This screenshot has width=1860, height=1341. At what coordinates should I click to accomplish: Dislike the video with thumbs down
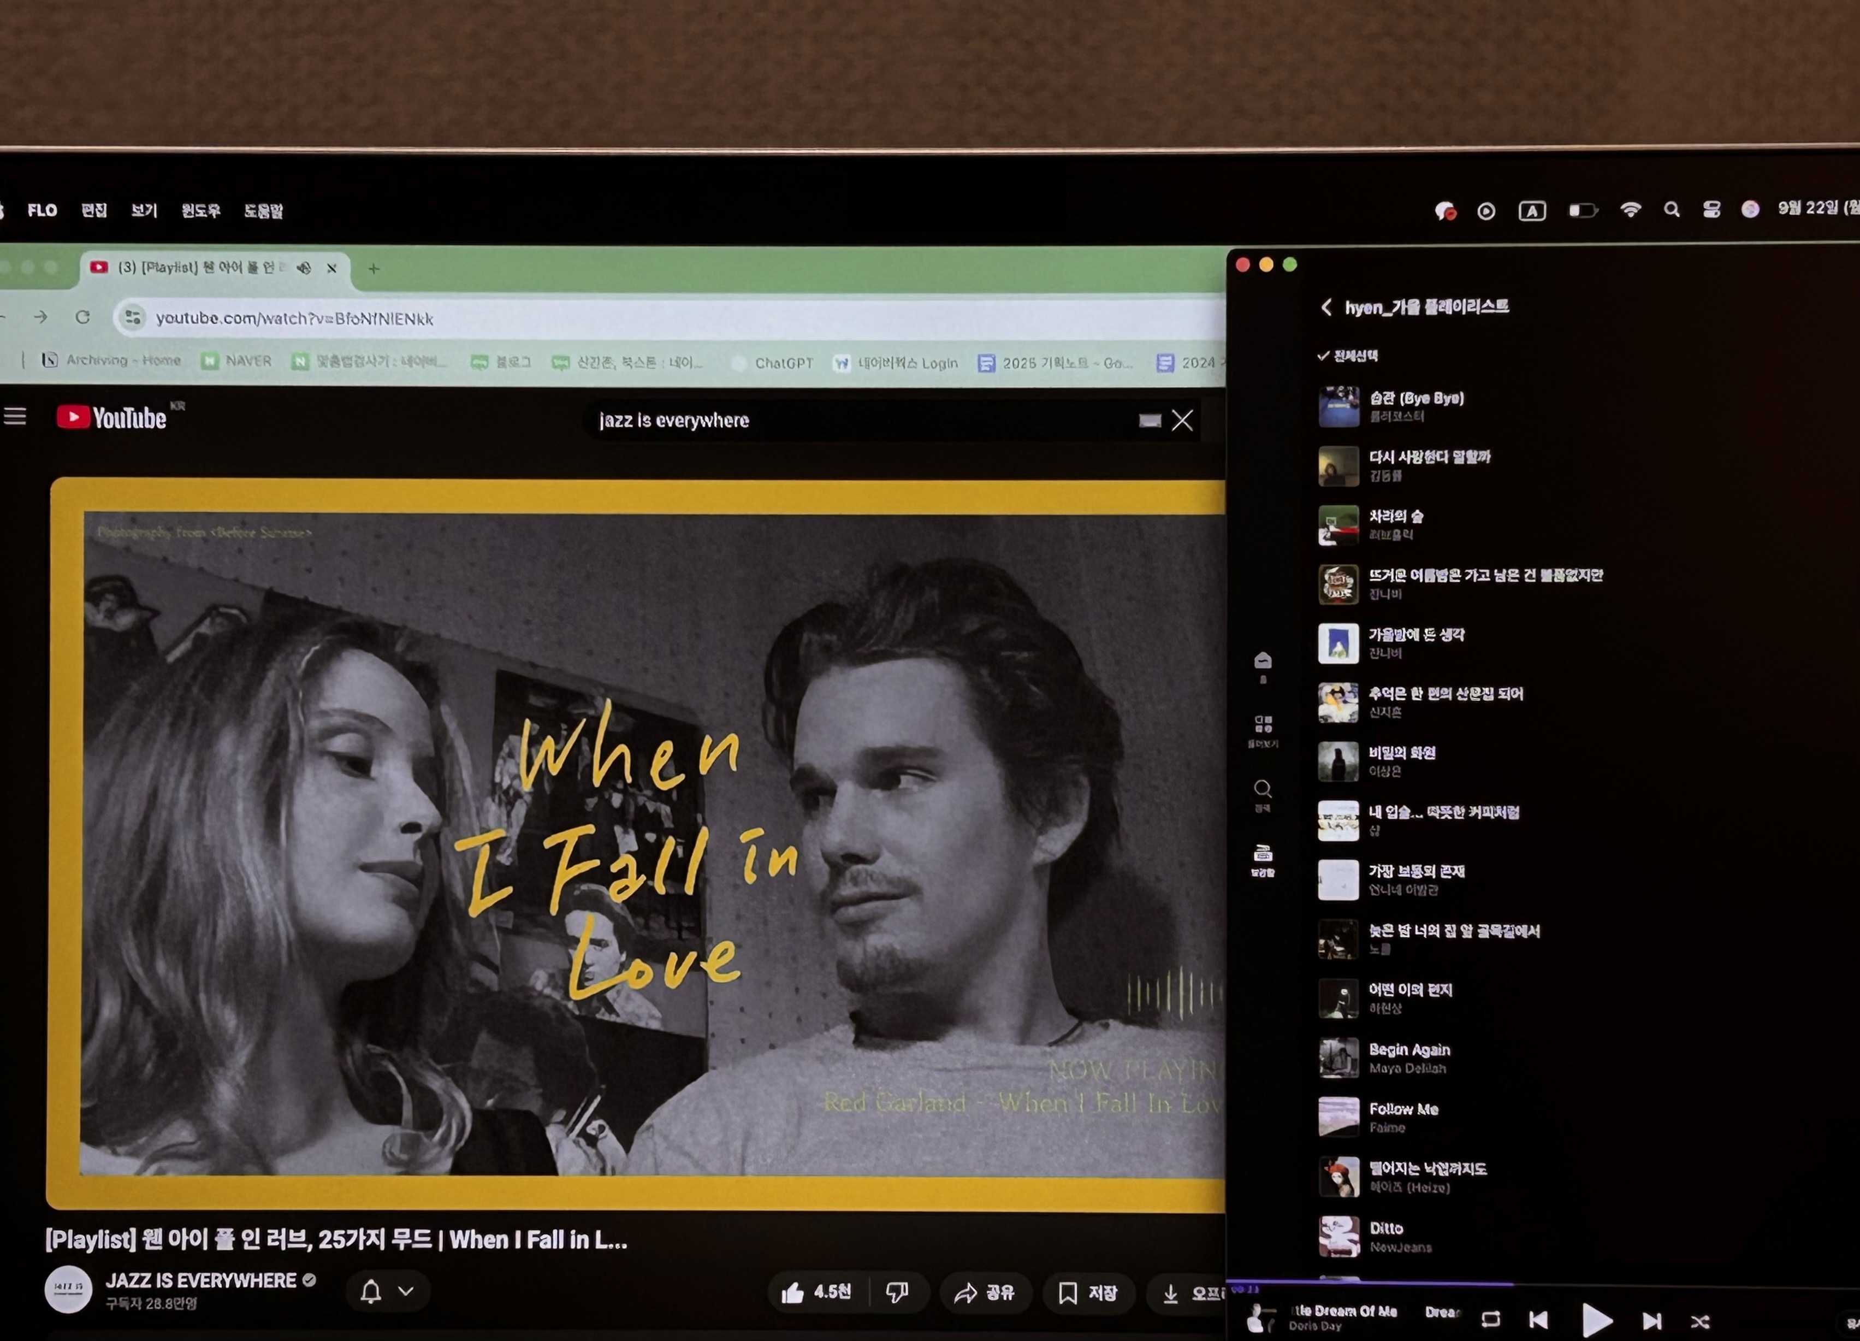click(897, 1292)
